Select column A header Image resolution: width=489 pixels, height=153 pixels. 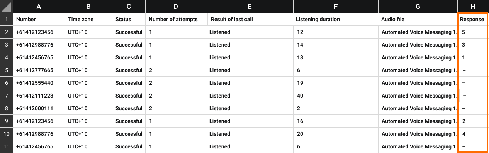coord(39,7)
